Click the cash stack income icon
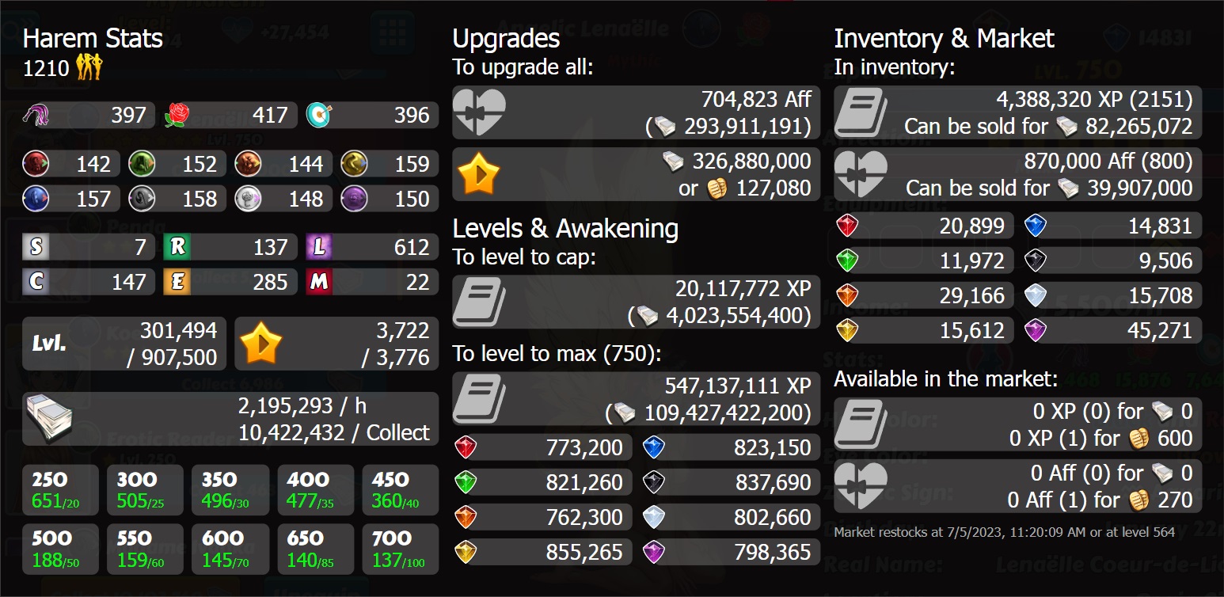1224x597 pixels. click(51, 418)
